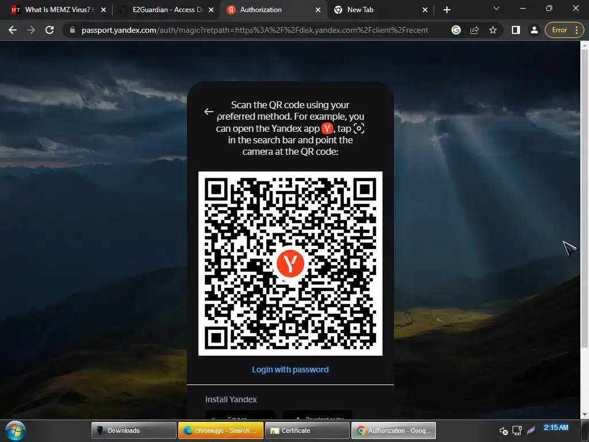Click the Yandex app Y icon in instructions

327,128
